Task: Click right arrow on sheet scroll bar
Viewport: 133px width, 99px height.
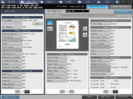Action: tap(124, 16)
